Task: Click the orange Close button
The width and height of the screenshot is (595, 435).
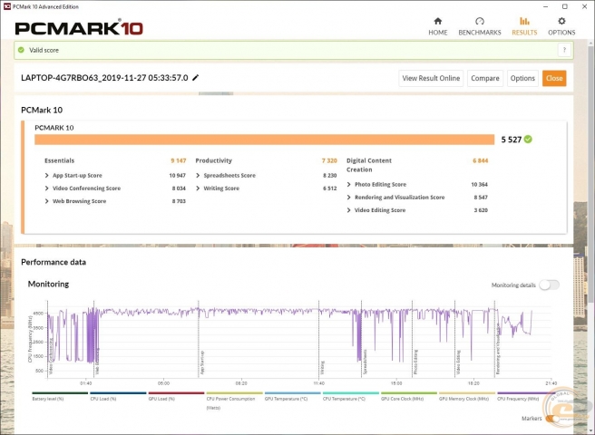Action: (554, 78)
